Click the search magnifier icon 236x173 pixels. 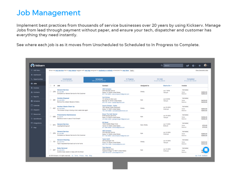[162, 65]
